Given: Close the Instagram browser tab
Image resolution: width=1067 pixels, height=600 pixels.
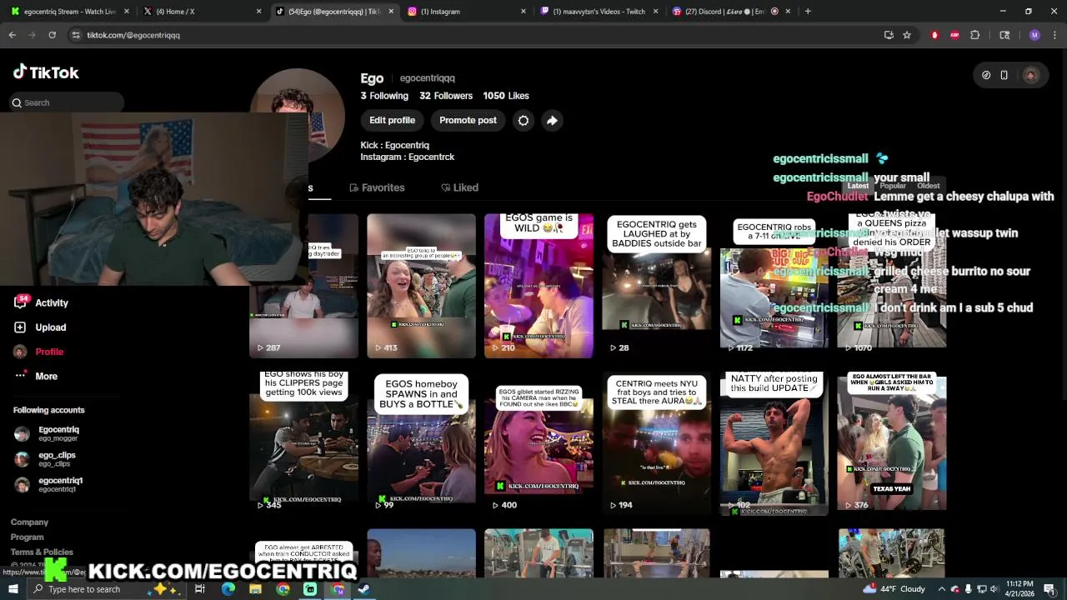Looking at the screenshot, I should click(523, 12).
